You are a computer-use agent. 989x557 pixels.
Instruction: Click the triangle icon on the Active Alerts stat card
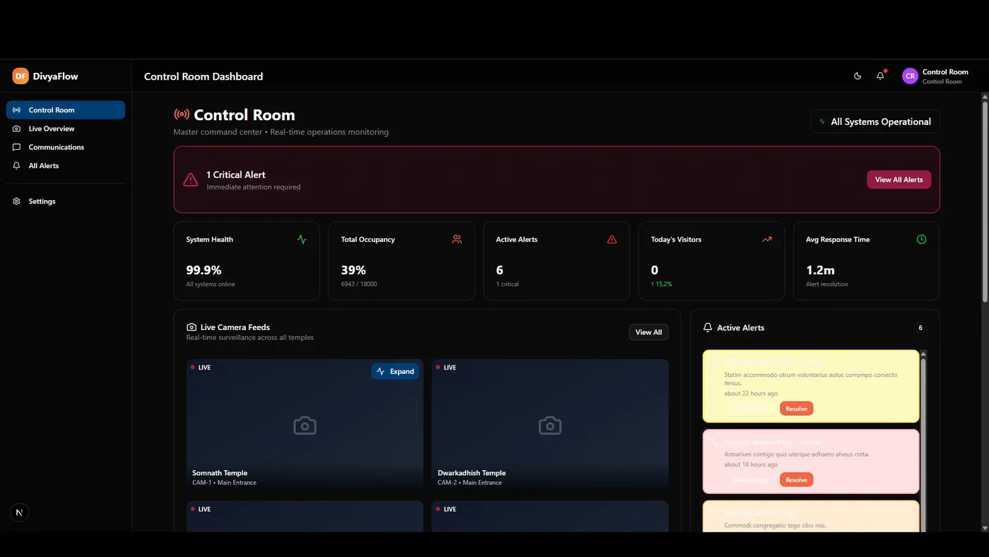point(612,240)
